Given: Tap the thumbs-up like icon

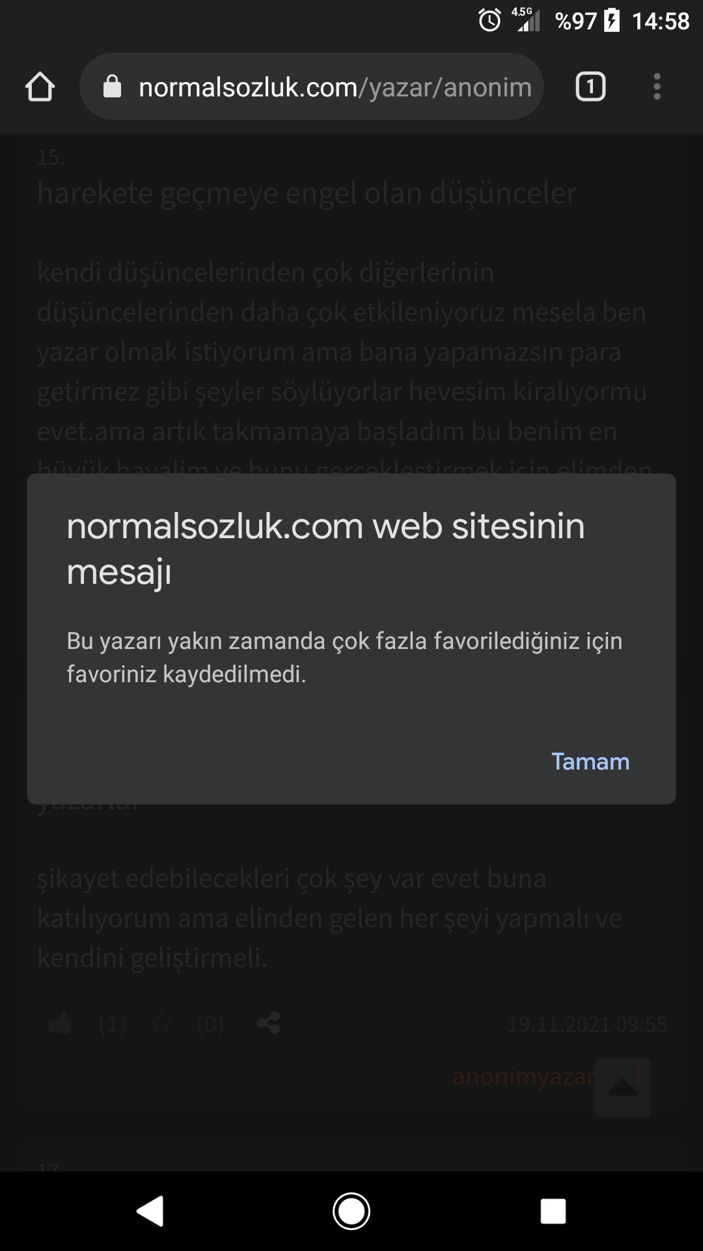Looking at the screenshot, I should click(x=60, y=1024).
